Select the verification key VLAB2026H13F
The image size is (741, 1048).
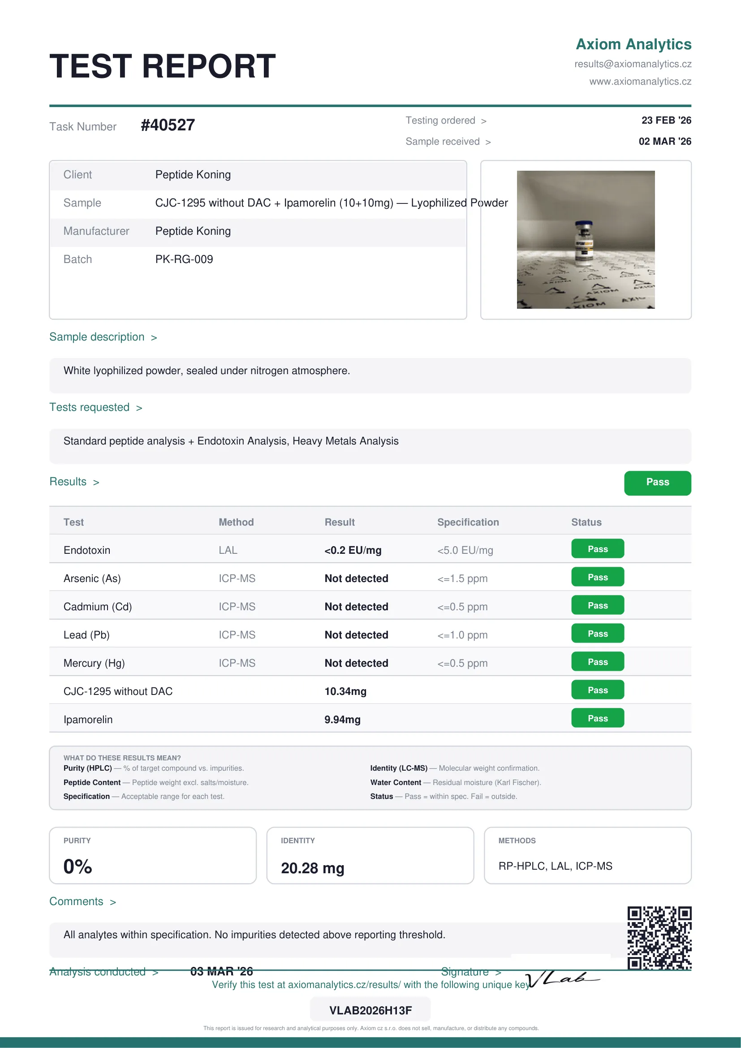(370, 1010)
